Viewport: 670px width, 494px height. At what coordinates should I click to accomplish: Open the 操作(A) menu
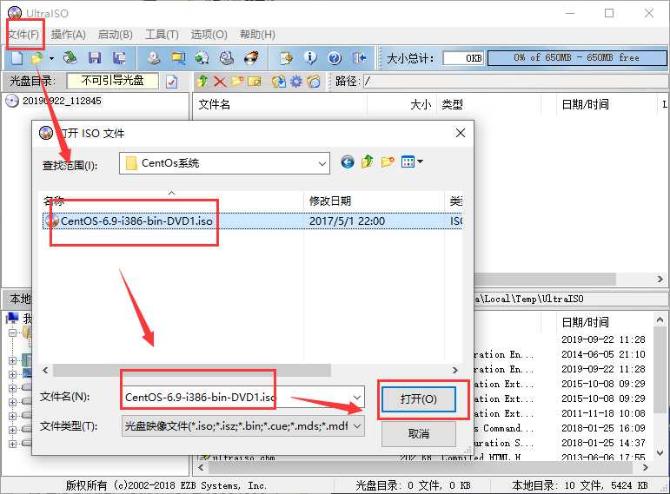pos(69,35)
